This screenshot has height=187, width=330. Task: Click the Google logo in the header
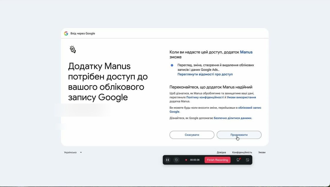[x=66, y=33]
